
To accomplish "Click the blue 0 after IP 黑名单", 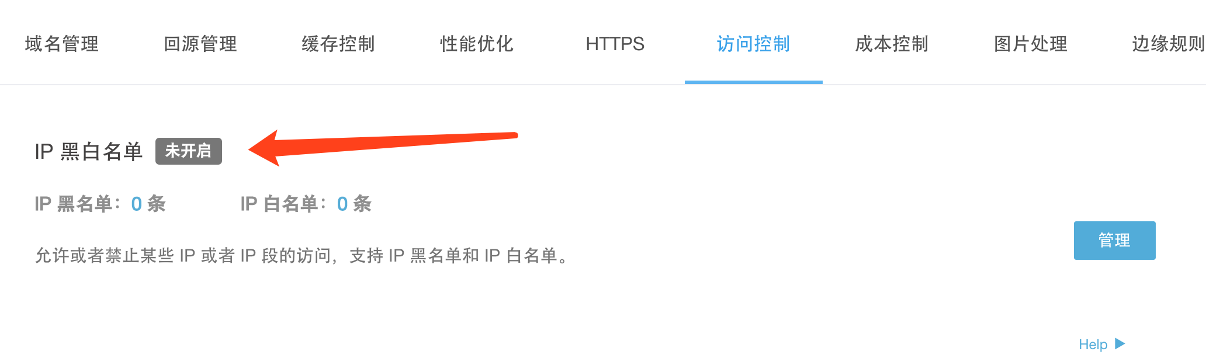I will click(x=137, y=204).
